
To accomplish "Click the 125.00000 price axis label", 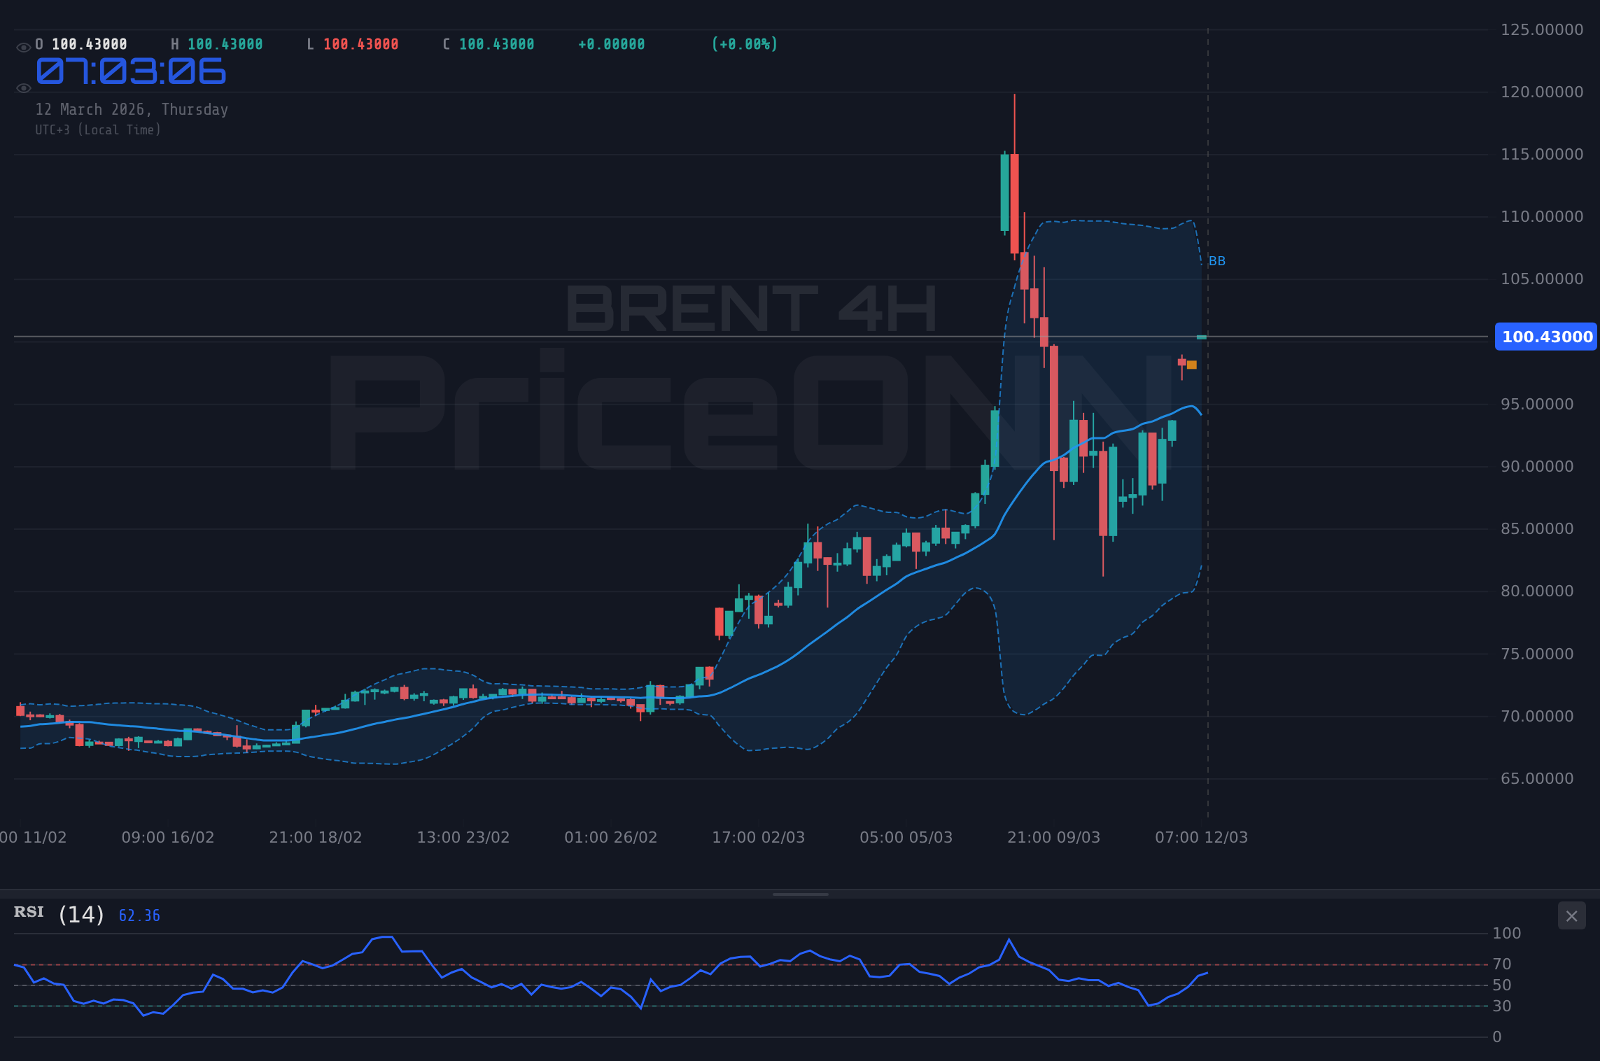I will (x=1541, y=29).
